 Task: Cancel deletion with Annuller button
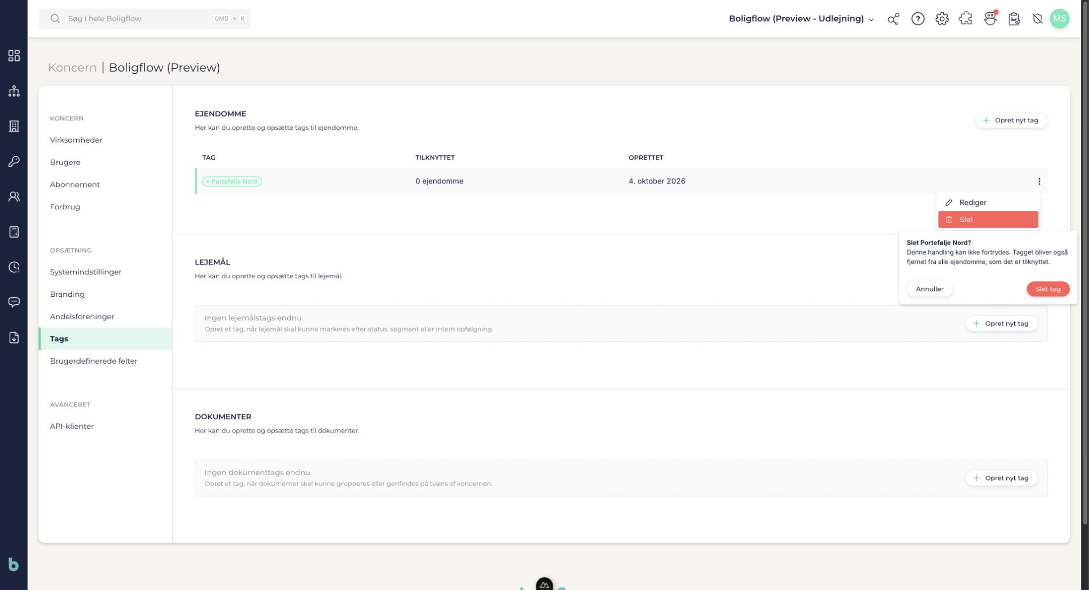929,289
